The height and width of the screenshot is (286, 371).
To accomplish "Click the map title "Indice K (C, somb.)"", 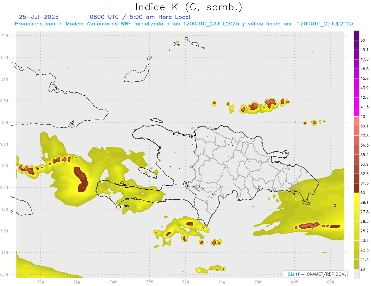I will point(189,7).
